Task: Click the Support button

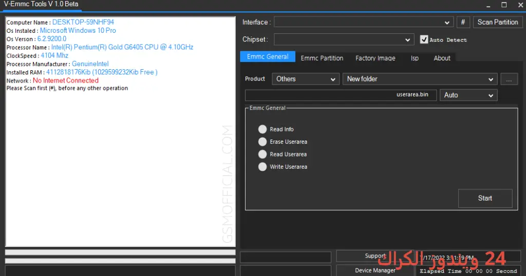Action: tap(375, 256)
